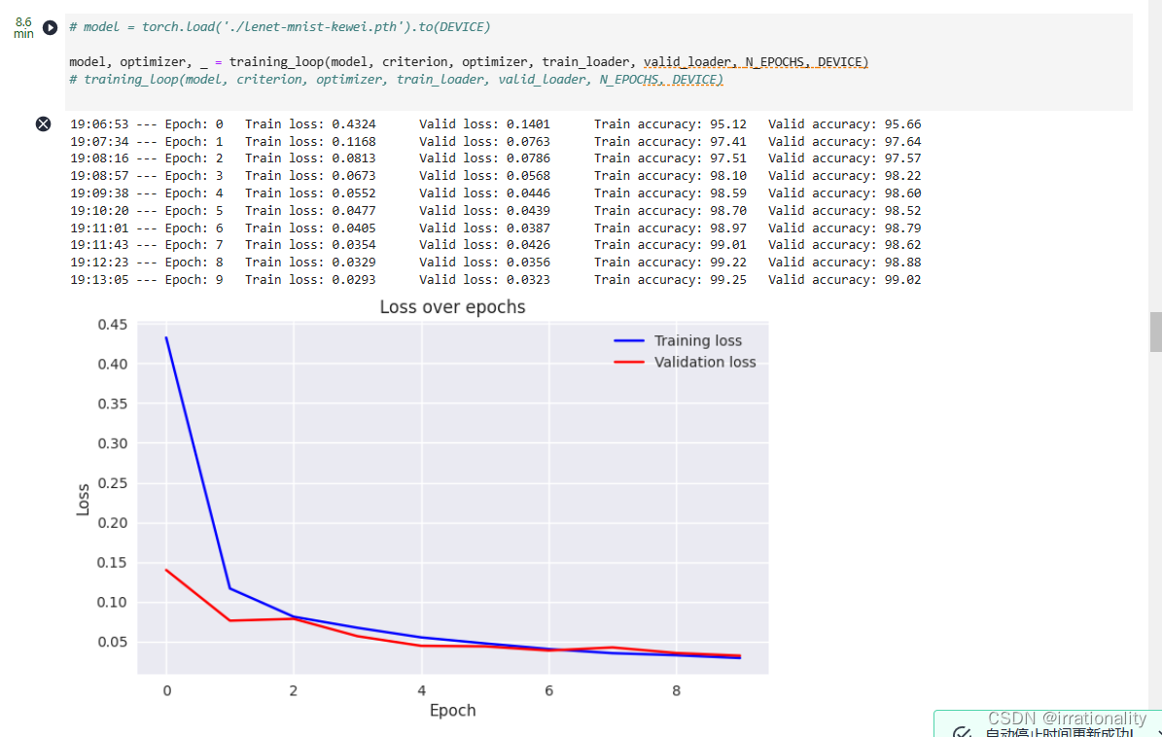Click the vertical scrollbar thumb
Screen dimensions: 1162x737
[x=1155, y=332]
